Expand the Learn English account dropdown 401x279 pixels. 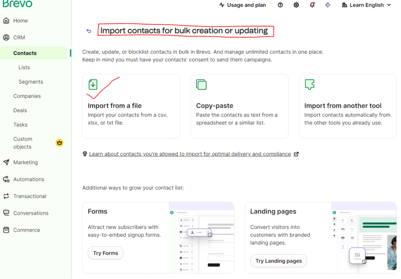[x=366, y=5]
